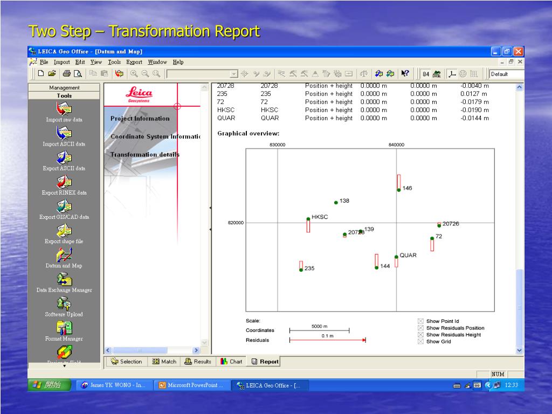Open the Default configuration combo box
This screenshot has width=552, height=414.
(x=507, y=74)
